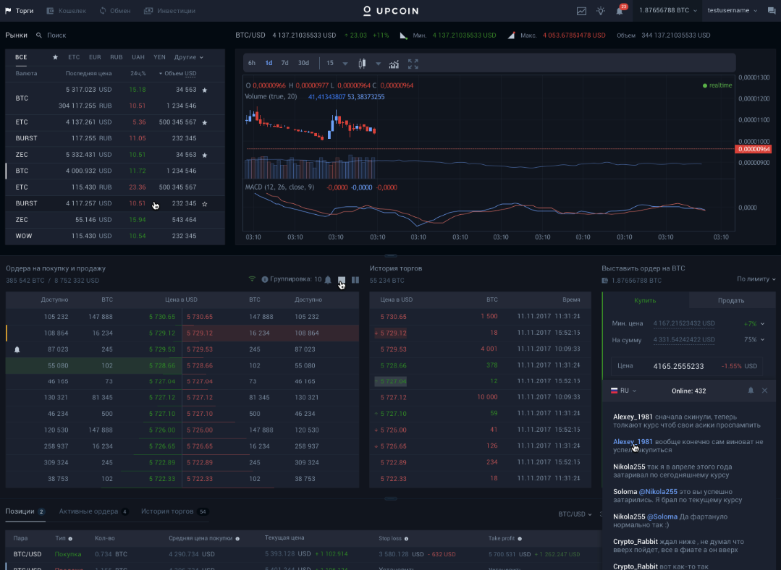The width and height of the screenshot is (781, 570).
Task: Click the bell icon beside Группировка: 10
Action: (x=328, y=280)
